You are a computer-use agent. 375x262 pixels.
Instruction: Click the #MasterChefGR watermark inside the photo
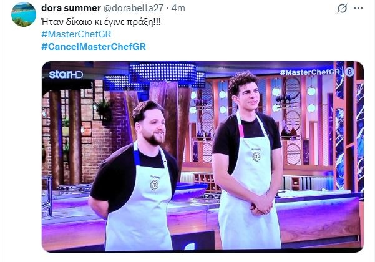coord(309,72)
